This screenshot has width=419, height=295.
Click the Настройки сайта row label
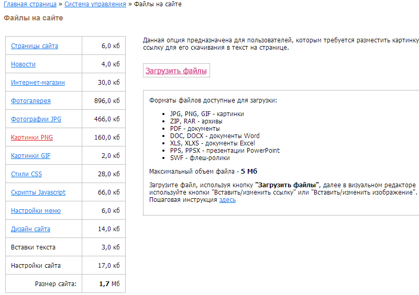point(36,266)
